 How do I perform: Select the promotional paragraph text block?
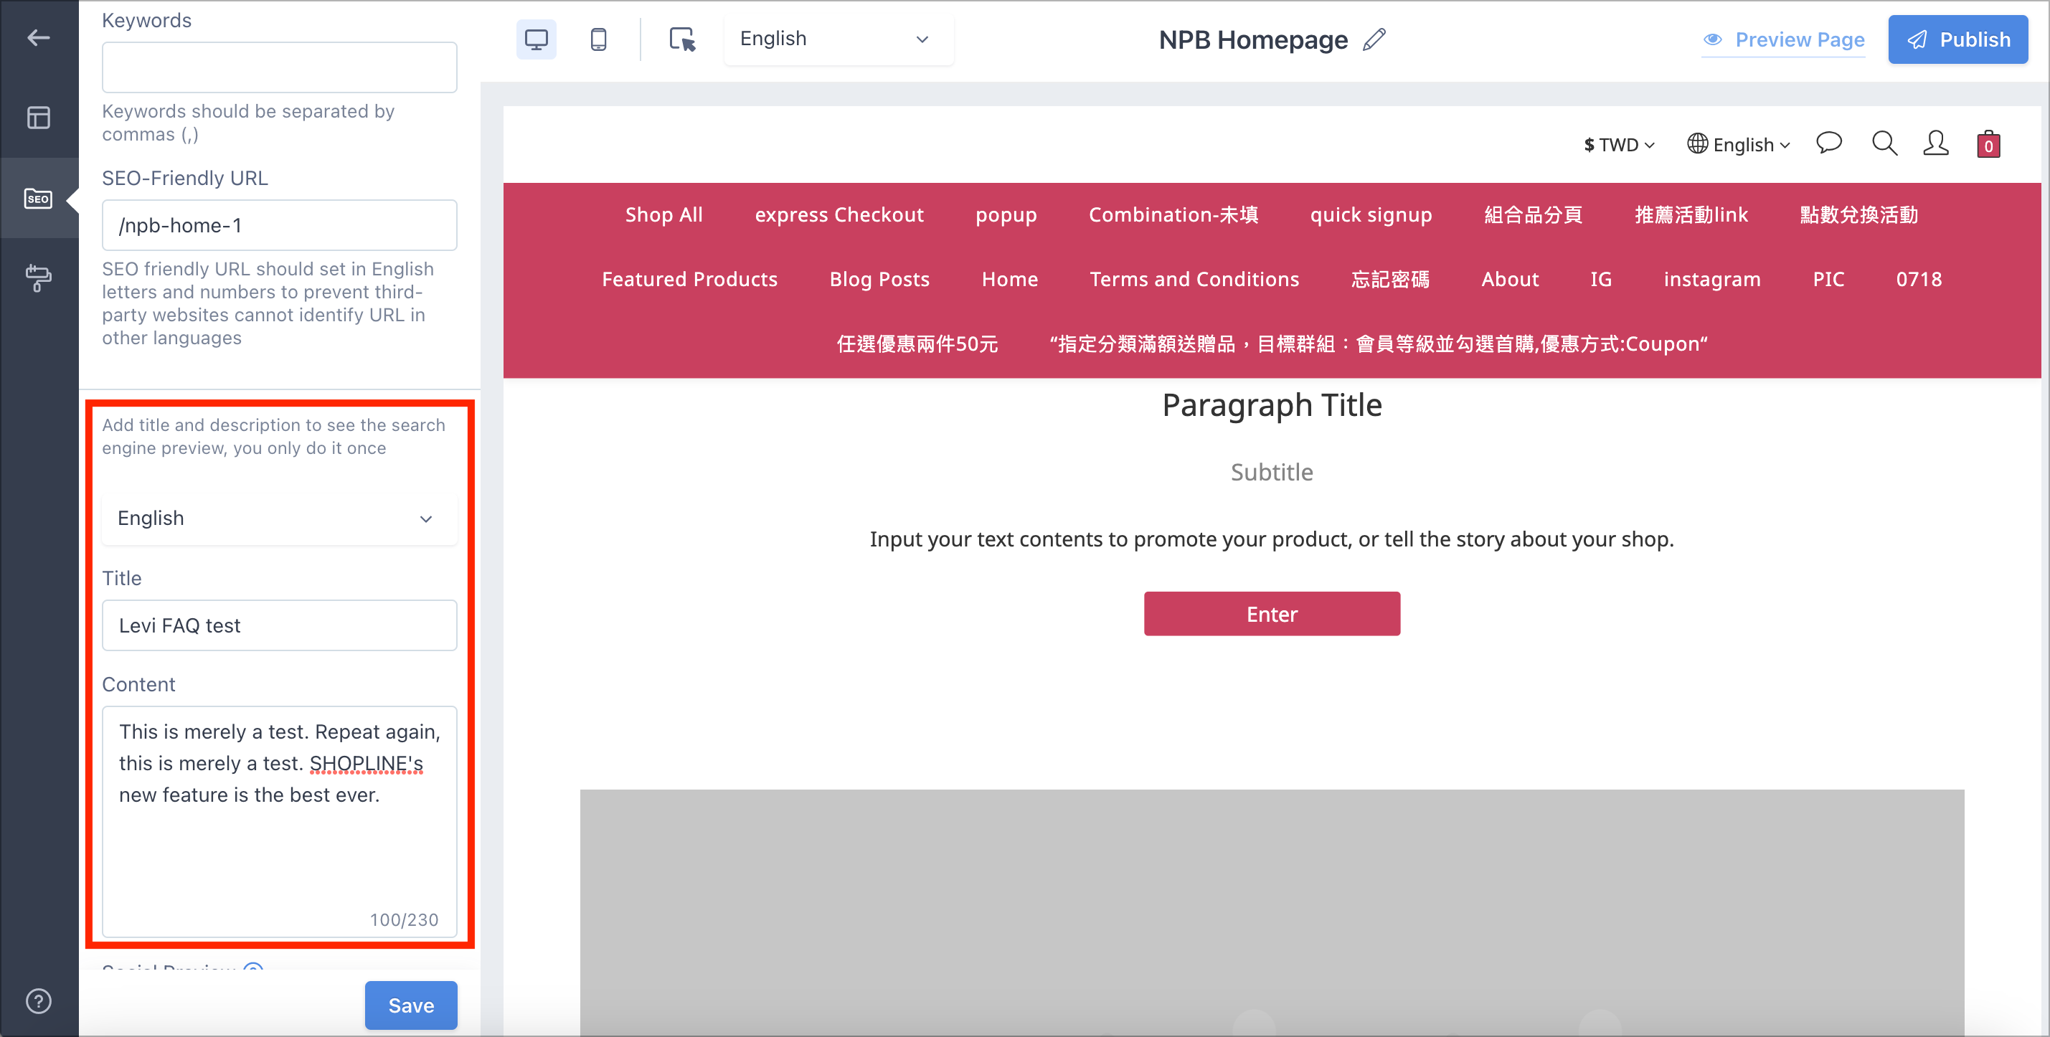pyautogui.click(x=1272, y=539)
